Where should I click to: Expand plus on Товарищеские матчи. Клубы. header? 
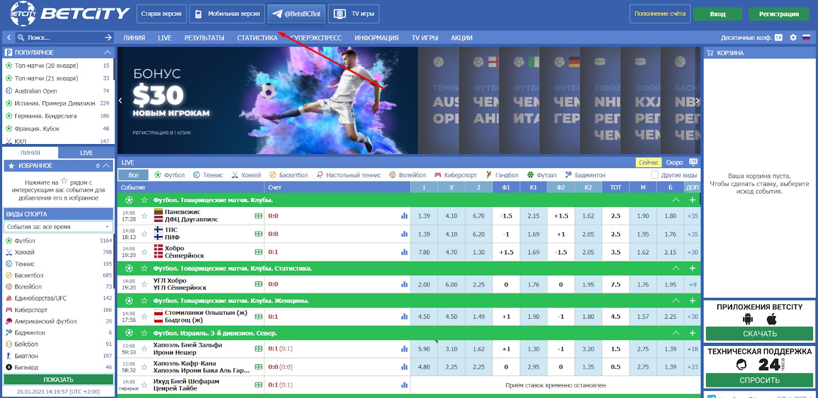[692, 200]
